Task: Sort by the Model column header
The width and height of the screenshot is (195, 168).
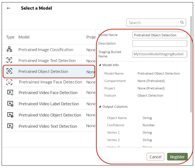Action: click(24, 37)
